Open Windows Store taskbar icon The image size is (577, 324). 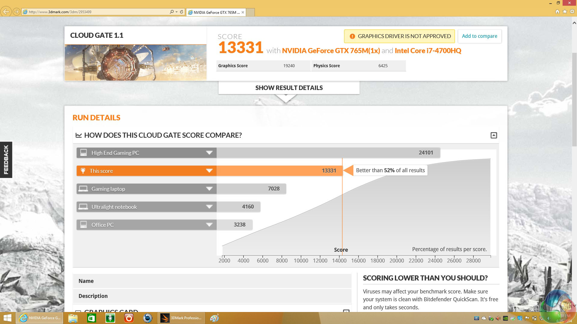click(91, 318)
